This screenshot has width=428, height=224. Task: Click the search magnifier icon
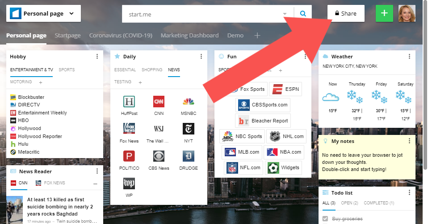coord(303,14)
